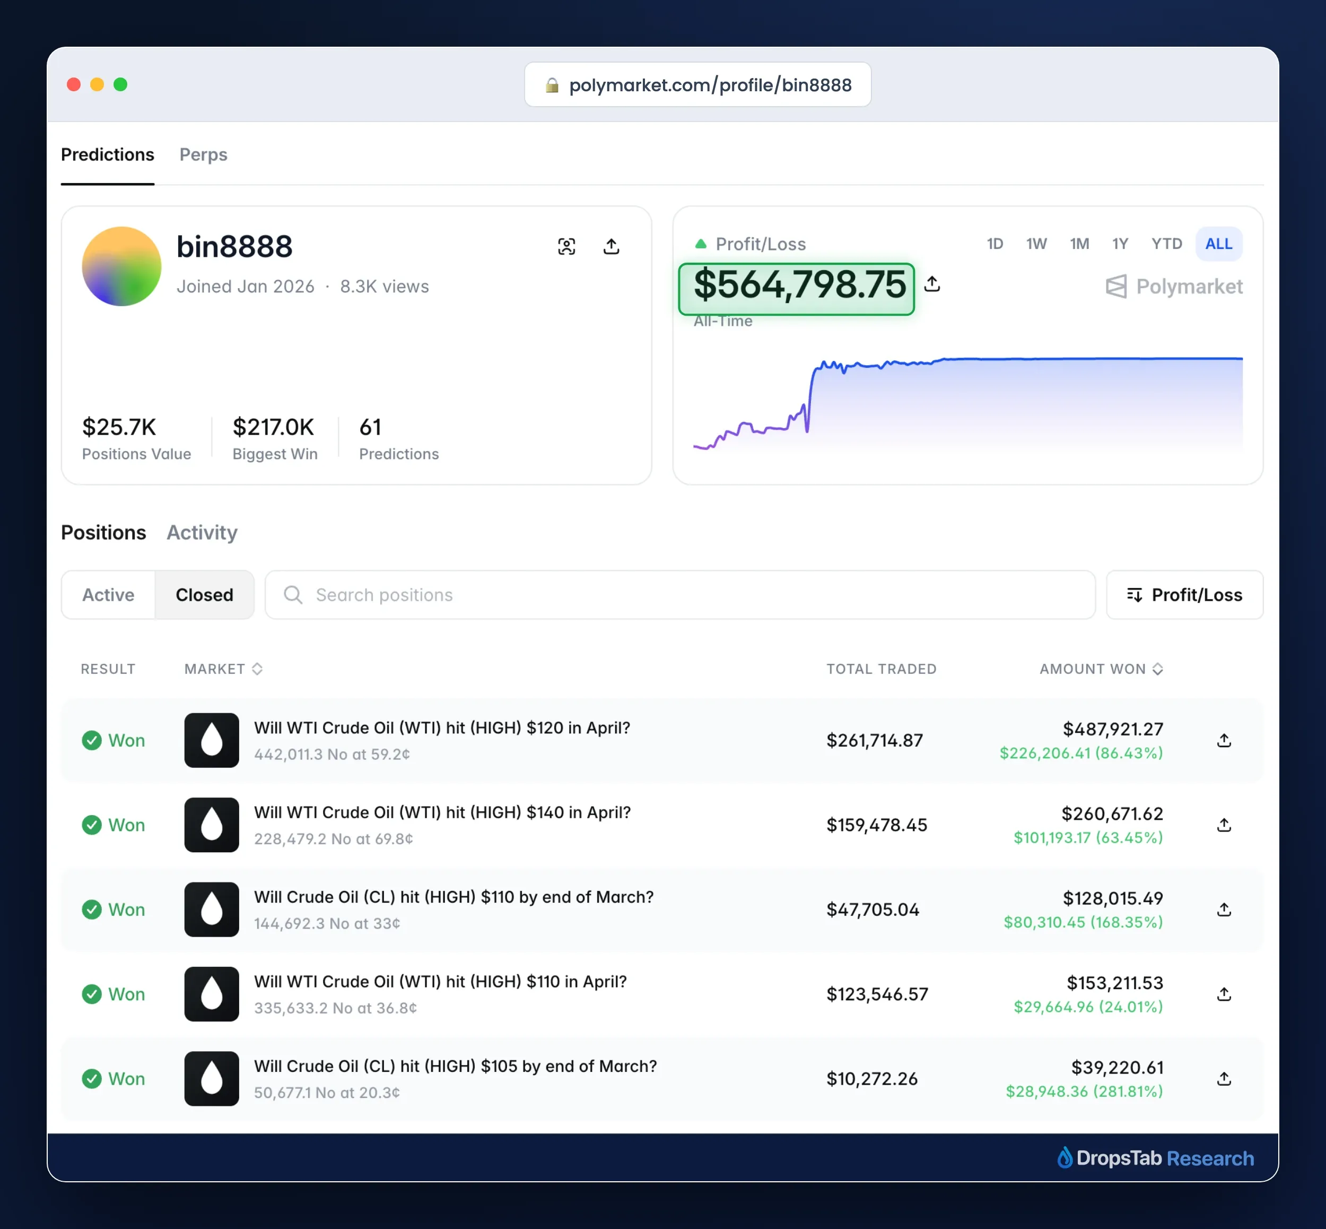1326x1229 pixels.
Task: Click the 'Joined Jan 2026' text
Action: (245, 286)
